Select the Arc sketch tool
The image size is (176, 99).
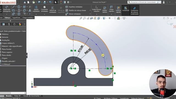(x=19, y=10)
